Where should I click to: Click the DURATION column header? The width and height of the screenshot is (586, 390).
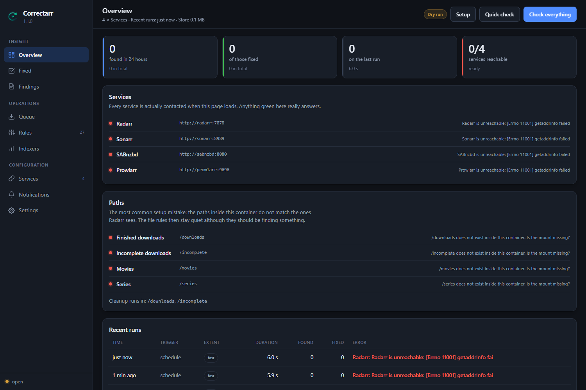[x=266, y=342]
